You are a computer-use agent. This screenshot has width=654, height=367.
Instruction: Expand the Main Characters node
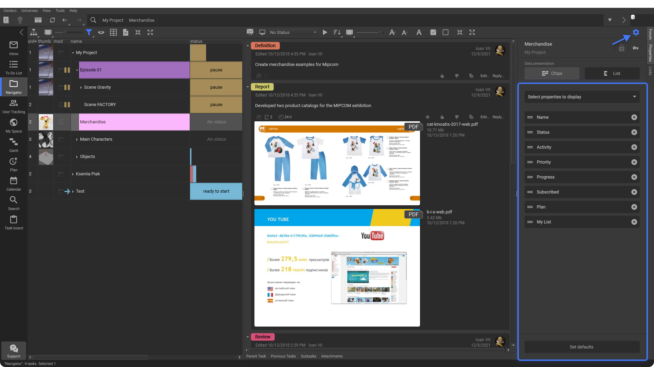point(77,139)
